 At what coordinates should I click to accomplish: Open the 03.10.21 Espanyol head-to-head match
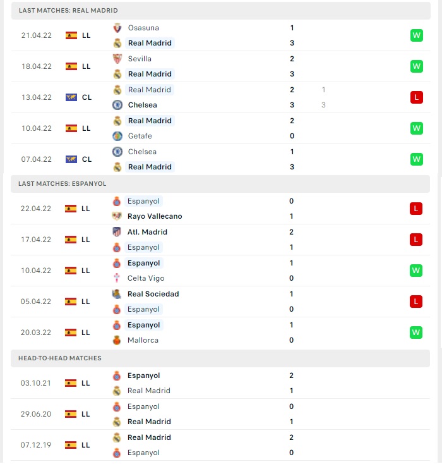[x=220, y=383]
